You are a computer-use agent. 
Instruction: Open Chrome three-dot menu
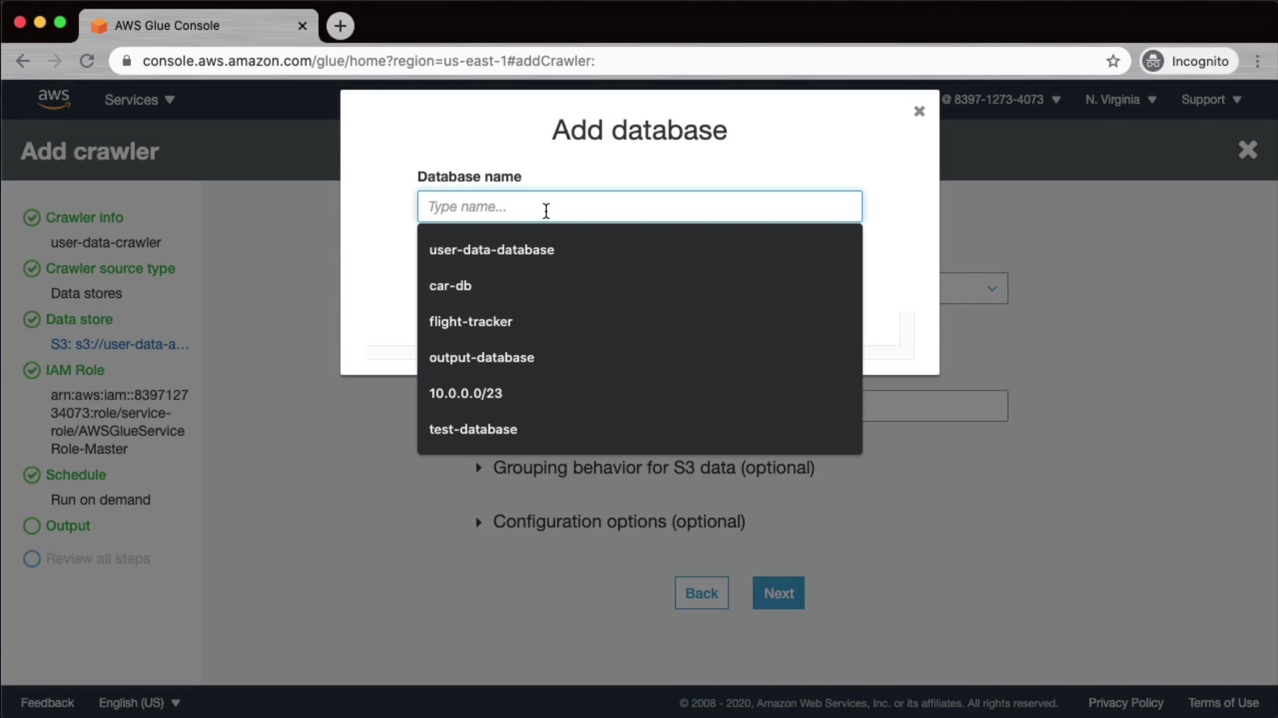[x=1257, y=61]
